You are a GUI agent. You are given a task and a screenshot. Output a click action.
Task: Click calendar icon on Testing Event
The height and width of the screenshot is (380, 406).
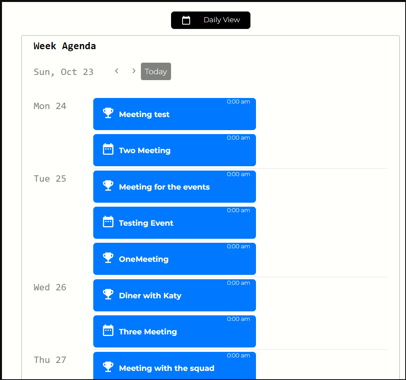108,222
